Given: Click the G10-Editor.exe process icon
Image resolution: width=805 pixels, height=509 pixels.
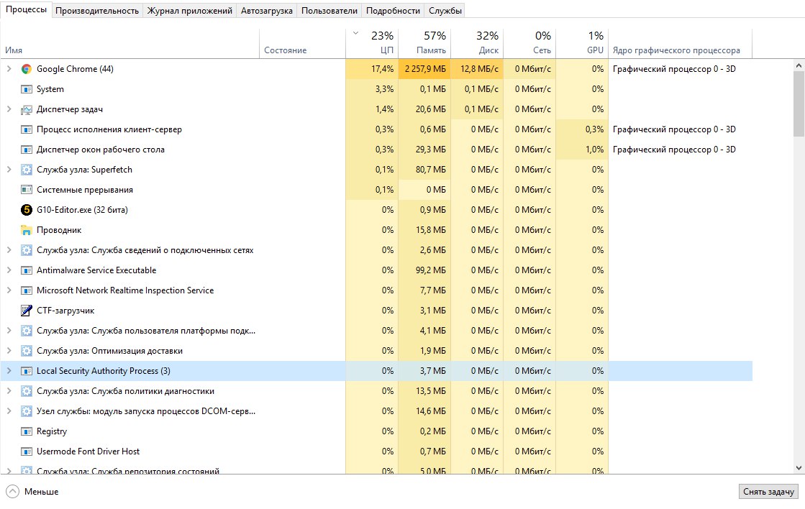Looking at the screenshot, I should 26,210.
